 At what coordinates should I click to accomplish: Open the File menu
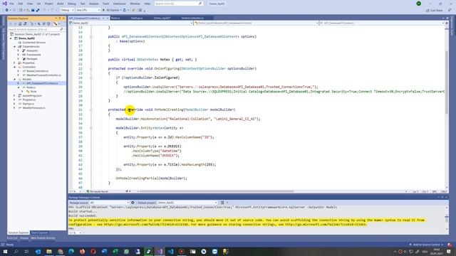point(11,4)
